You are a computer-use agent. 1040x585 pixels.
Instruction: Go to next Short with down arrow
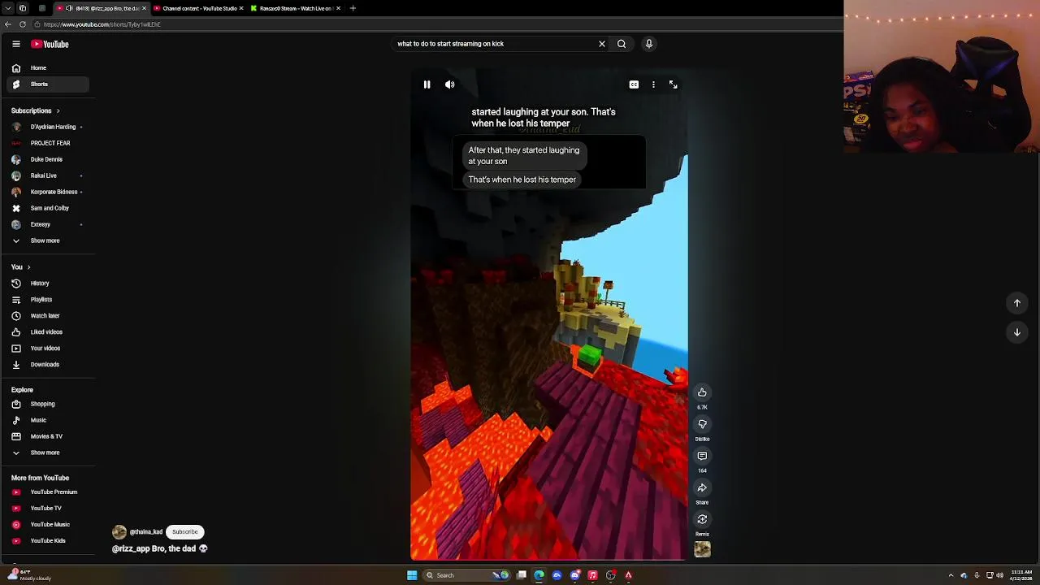pos(1016,332)
